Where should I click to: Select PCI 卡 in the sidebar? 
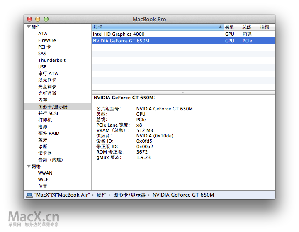(44, 47)
